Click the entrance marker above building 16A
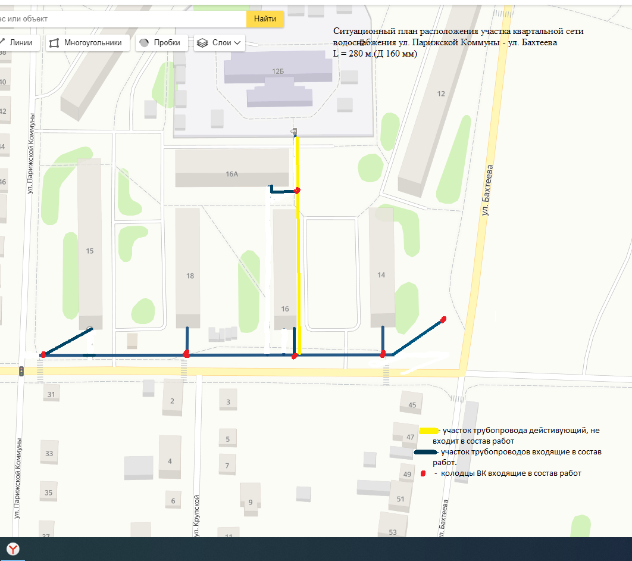The width and height of the screenshot is (632, 561). 293,131
